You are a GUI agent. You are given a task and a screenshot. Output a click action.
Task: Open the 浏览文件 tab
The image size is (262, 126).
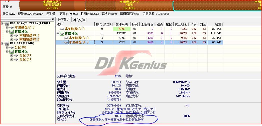[79, 20]
